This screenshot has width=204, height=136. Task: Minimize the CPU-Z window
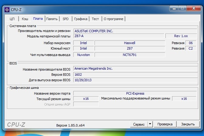coord(174,9)
